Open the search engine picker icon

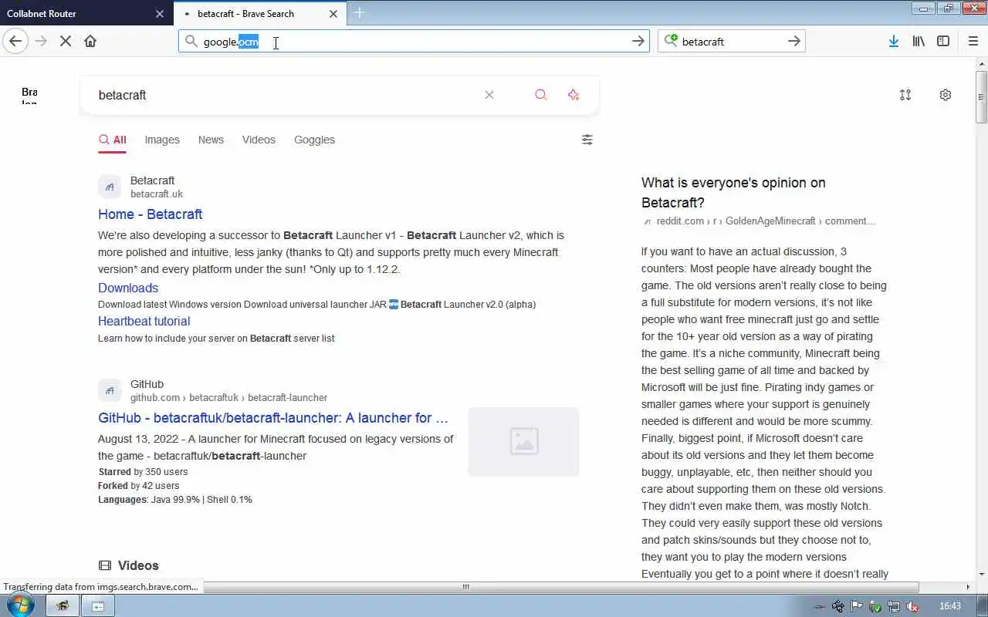tap(671, 41)
